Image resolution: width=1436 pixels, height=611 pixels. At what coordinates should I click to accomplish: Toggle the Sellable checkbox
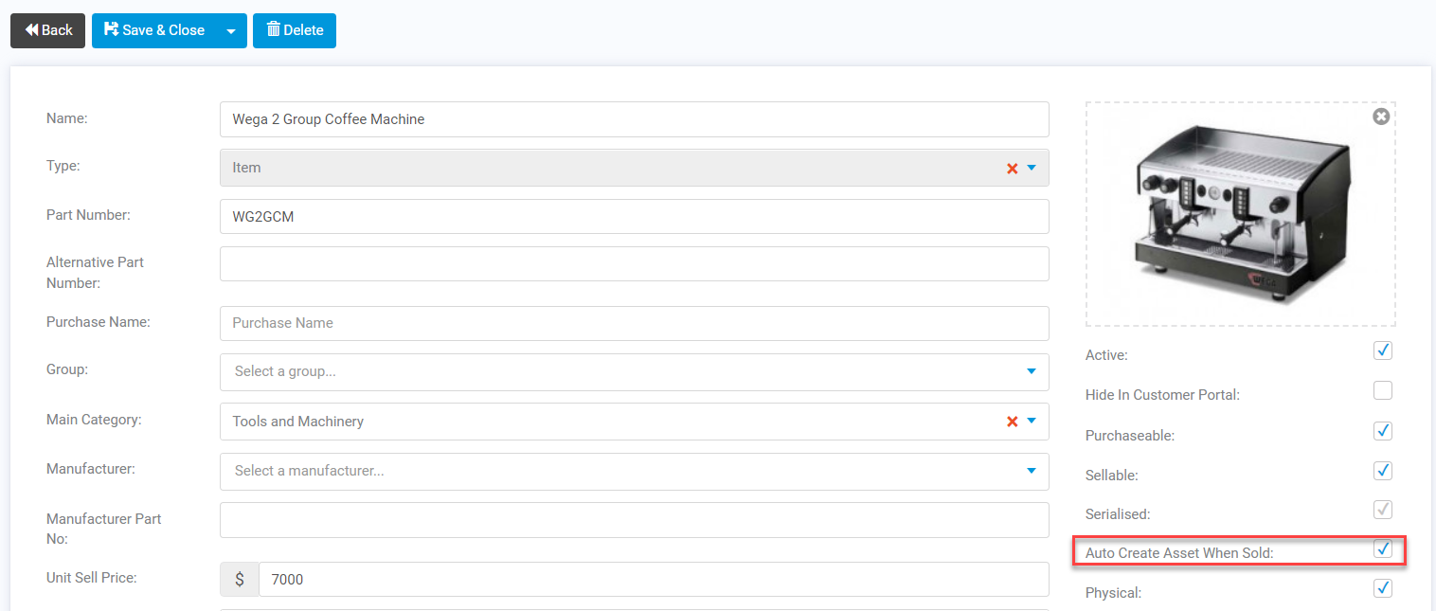click(x=1383, y=471)
